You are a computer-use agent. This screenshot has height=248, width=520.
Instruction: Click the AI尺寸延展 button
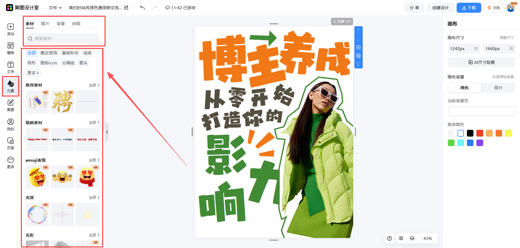(x=481, y=62)
